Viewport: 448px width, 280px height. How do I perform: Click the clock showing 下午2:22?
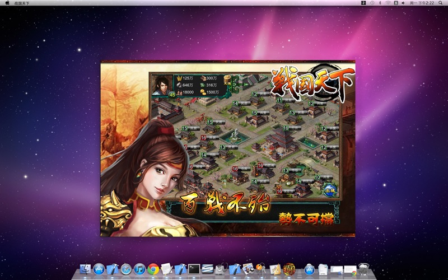coord(422,3)
